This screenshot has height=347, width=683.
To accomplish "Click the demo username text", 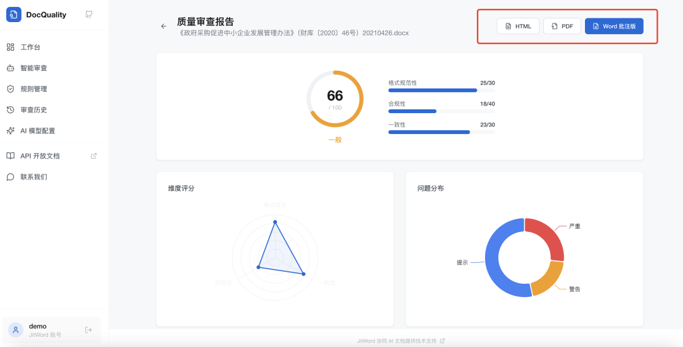I will coord(38,326).
